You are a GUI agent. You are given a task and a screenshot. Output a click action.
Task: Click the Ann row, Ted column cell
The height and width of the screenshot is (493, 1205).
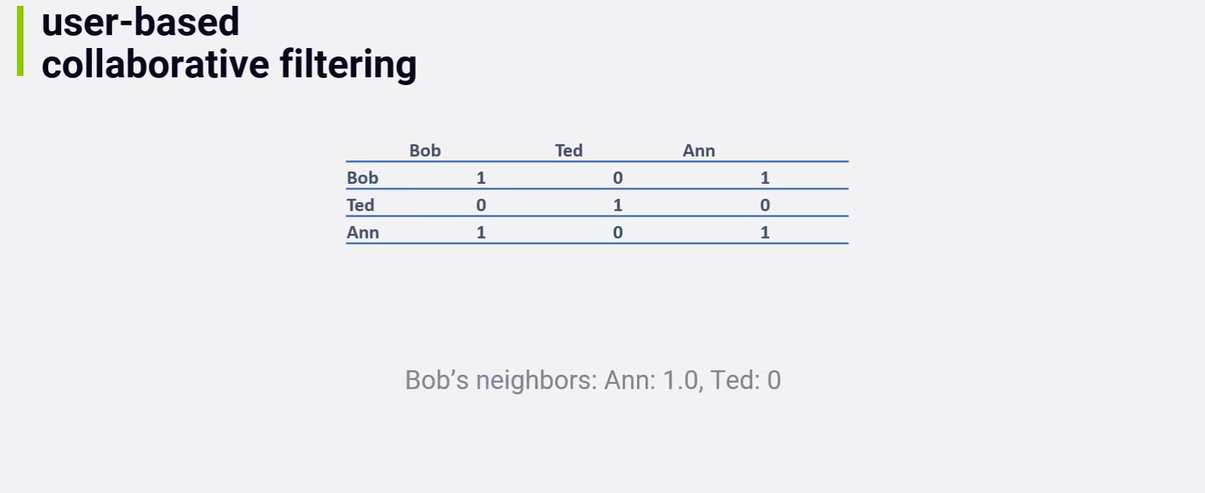617,233
